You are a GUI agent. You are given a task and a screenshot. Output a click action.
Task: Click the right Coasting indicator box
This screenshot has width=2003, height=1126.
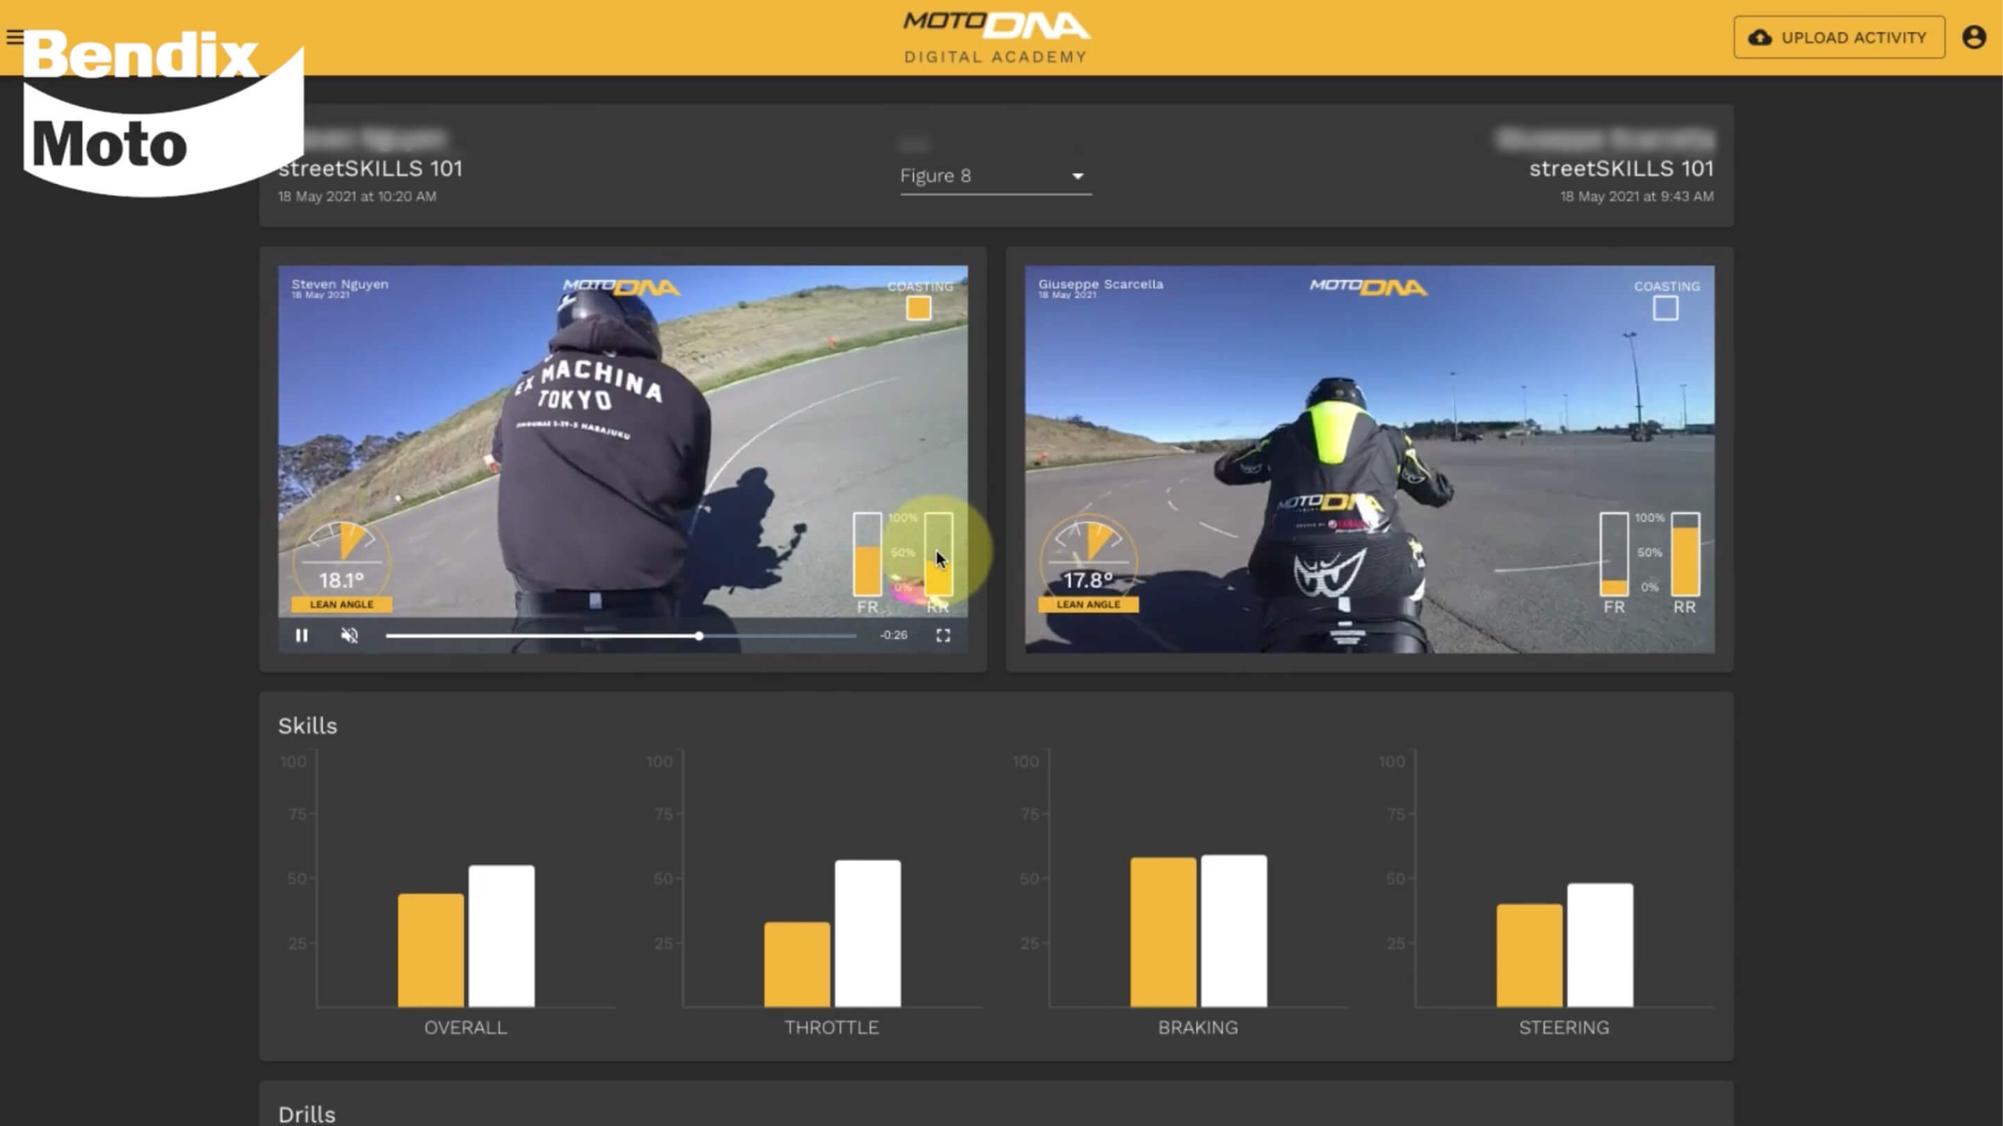[1664, 309]
